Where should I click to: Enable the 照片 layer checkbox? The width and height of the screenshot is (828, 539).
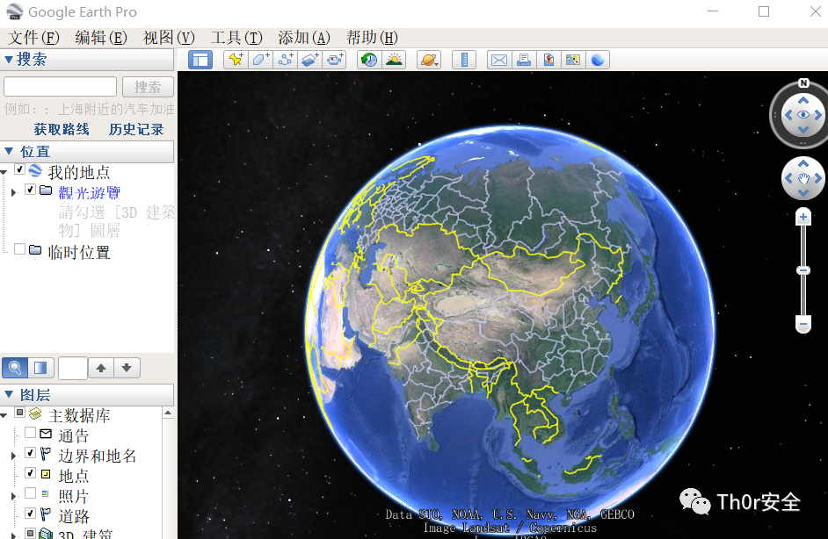coord(30,493)
